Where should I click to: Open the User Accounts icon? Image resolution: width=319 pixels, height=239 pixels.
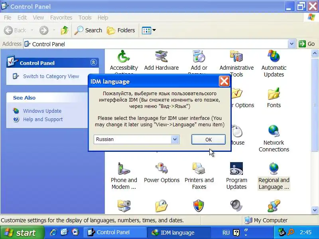(274, 206)
